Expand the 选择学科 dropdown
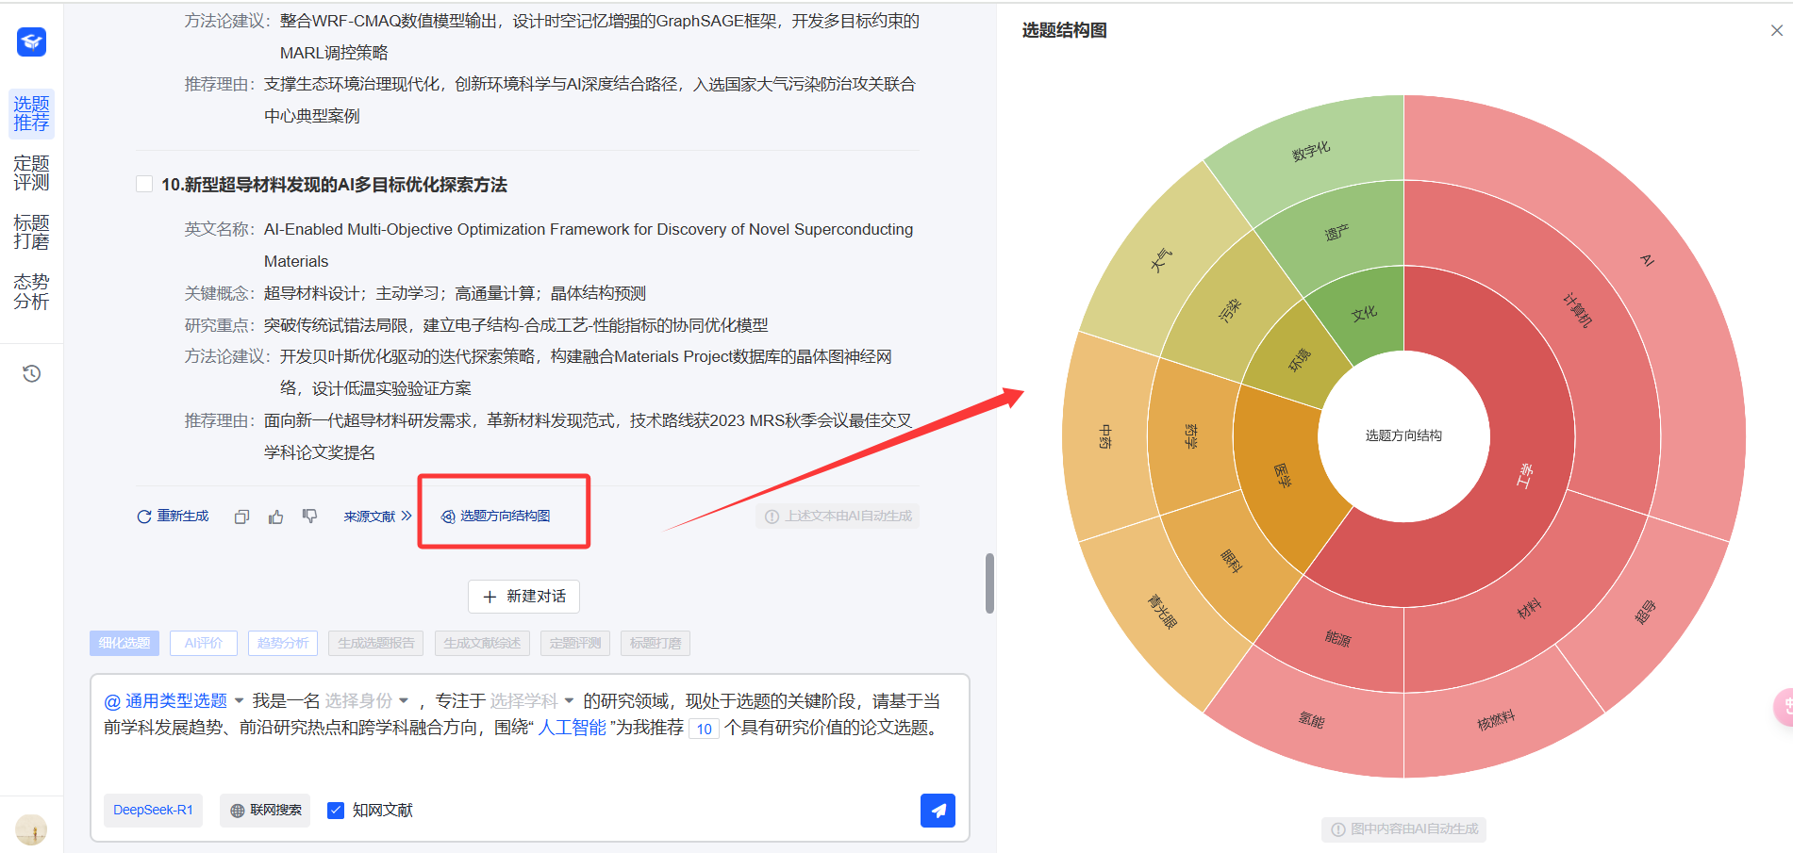Screen dimensions: 1793x853 click(532, 701)
